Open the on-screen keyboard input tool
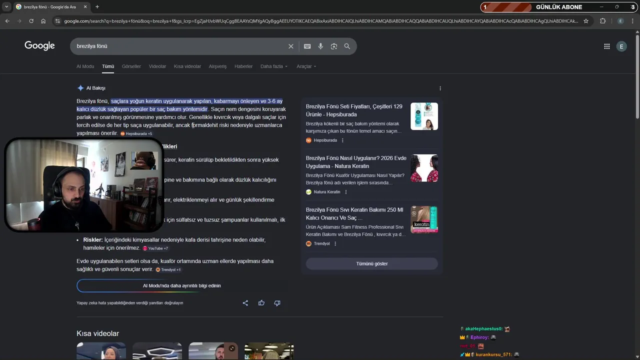This screenshot has width=640, height=360. point(307,46)
